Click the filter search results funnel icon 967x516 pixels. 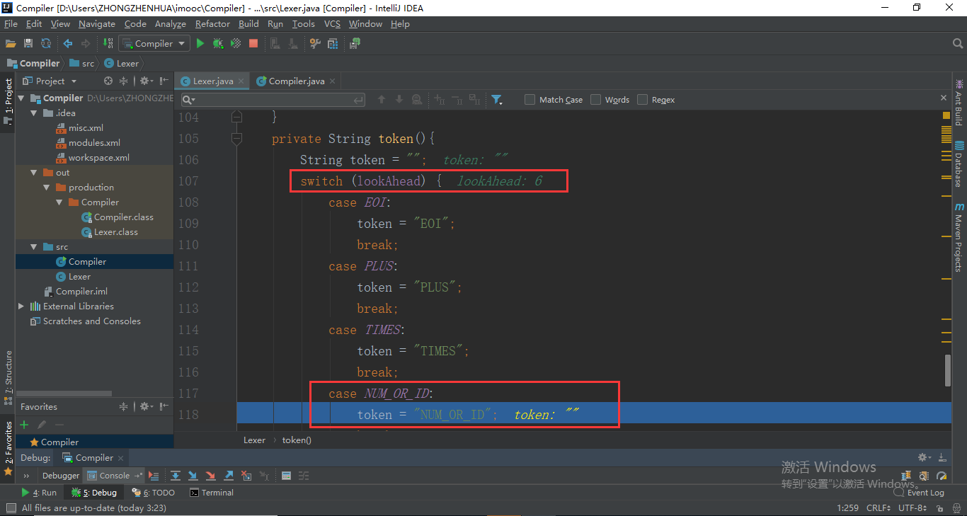click(x=497, y=100)
